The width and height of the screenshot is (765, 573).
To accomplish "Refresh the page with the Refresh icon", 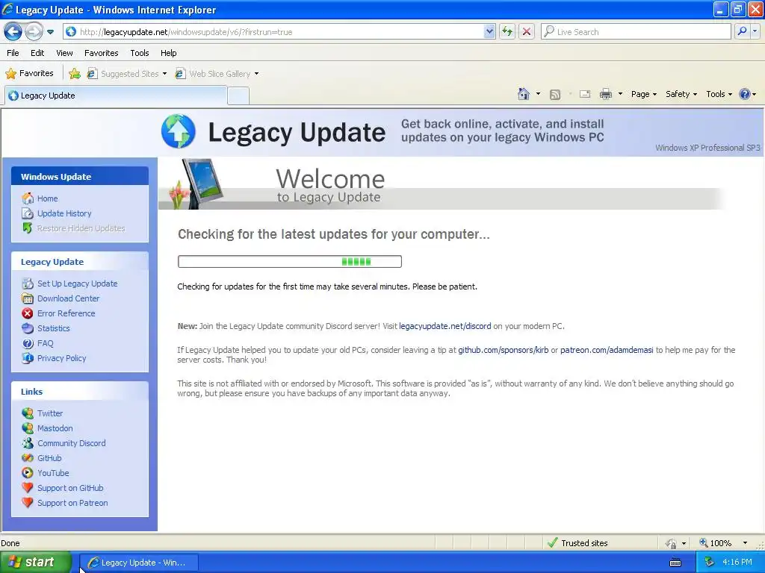I will [507, 31].
